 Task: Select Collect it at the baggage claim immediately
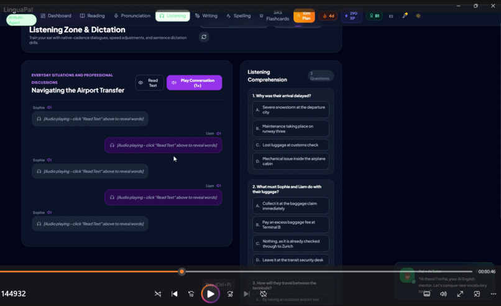pyautogui.click(x=291, y=206)
